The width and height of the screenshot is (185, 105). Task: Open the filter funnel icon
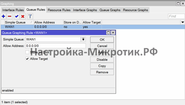click(x=30, y=16)
